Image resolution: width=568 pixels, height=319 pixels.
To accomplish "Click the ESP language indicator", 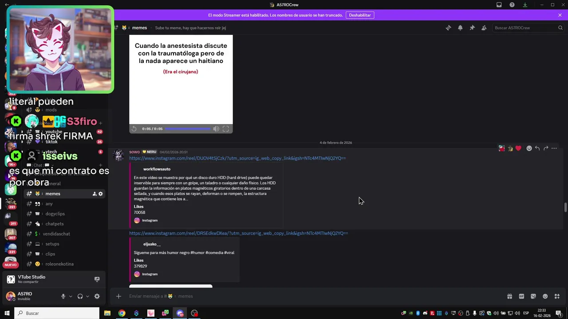I will (x=526, y=313).
